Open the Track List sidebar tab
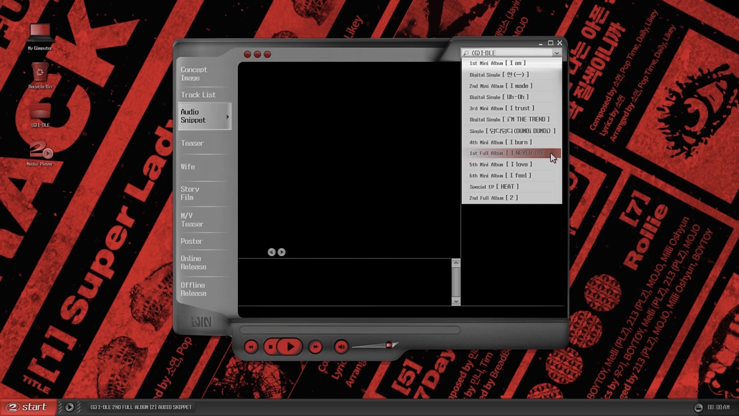 coord(204,95)
